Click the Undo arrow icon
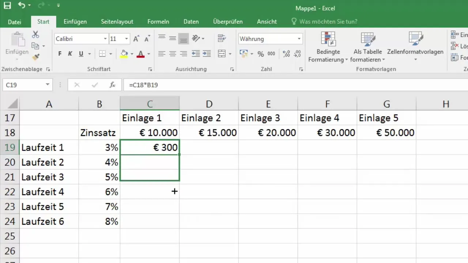468x263 pixels. click(22, 5)
